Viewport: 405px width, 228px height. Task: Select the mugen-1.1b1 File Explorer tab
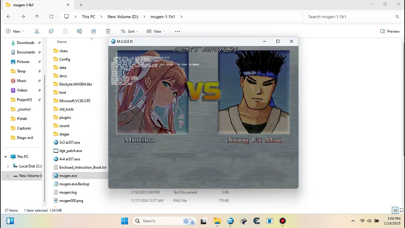click(38, 5)
